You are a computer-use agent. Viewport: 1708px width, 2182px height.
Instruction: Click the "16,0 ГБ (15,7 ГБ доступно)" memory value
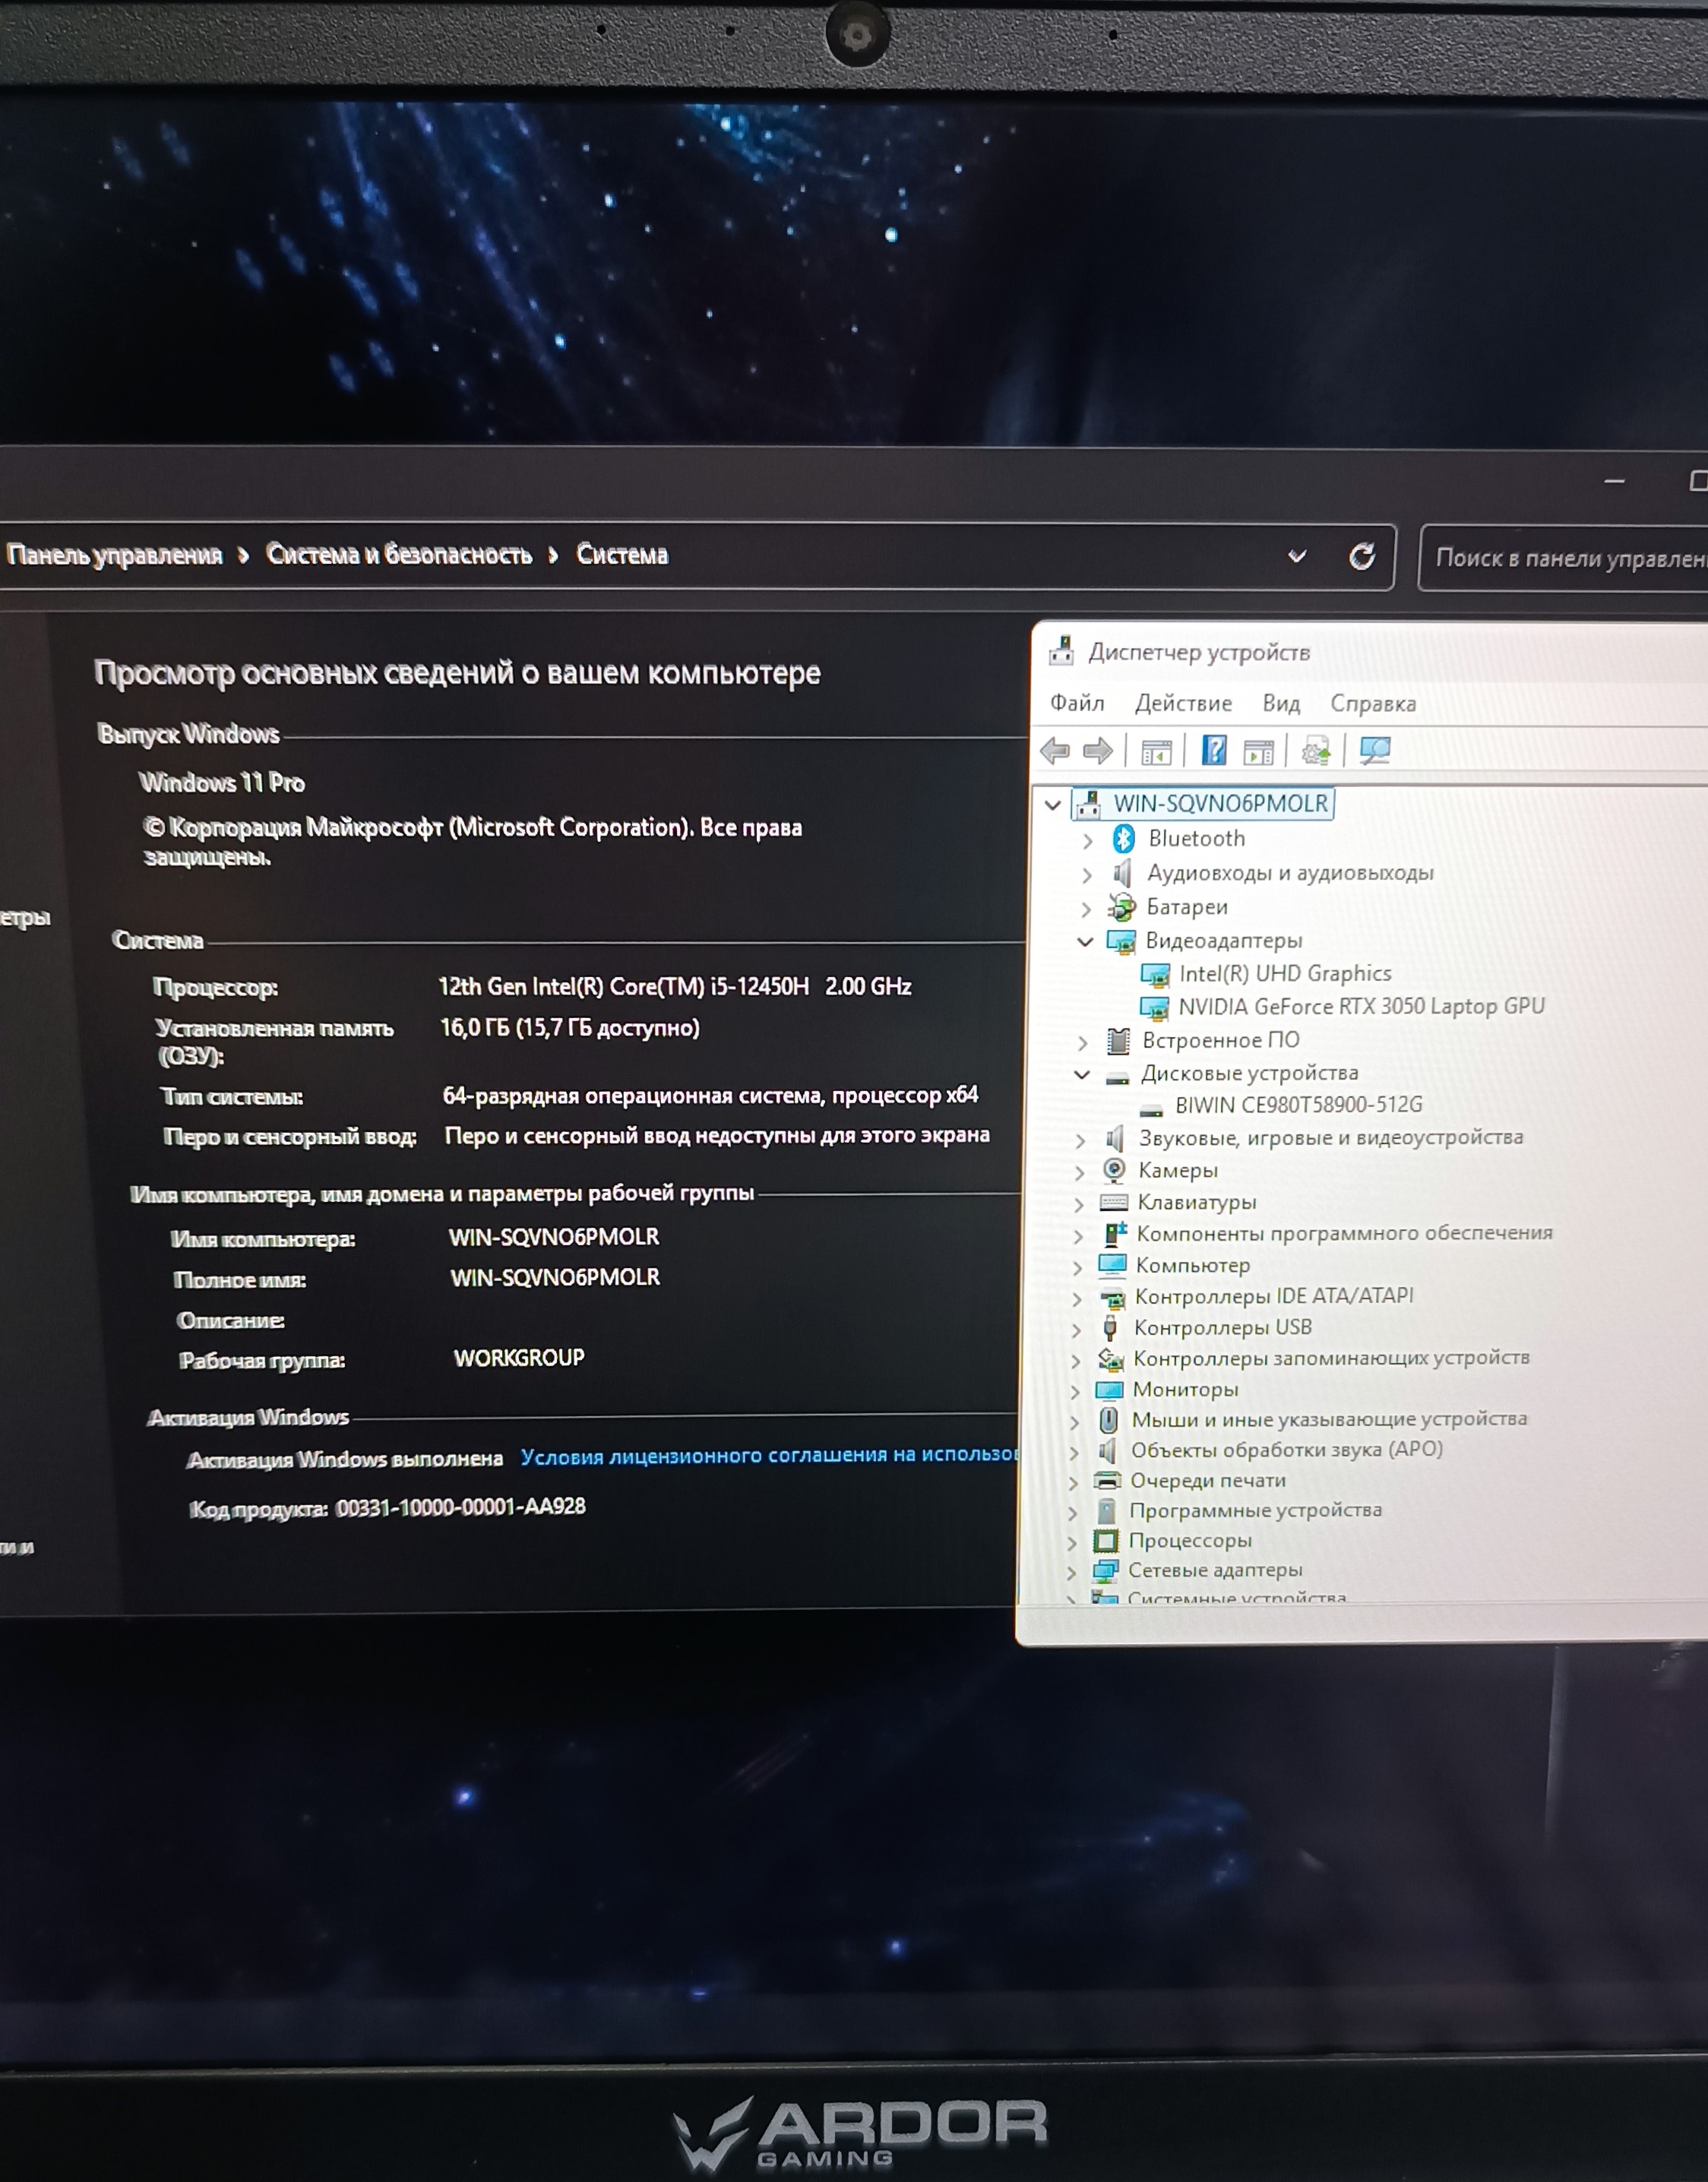point(570,1027)
